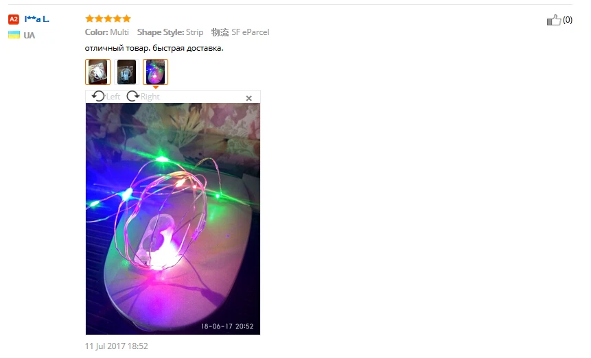Click the SF eParcel logistics text
The image size is (591, 358).
coord(251,32)
